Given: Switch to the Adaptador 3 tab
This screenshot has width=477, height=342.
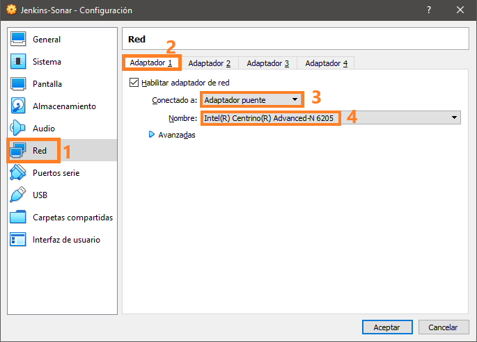Looking at the screenshot, I should pos(267,63).
